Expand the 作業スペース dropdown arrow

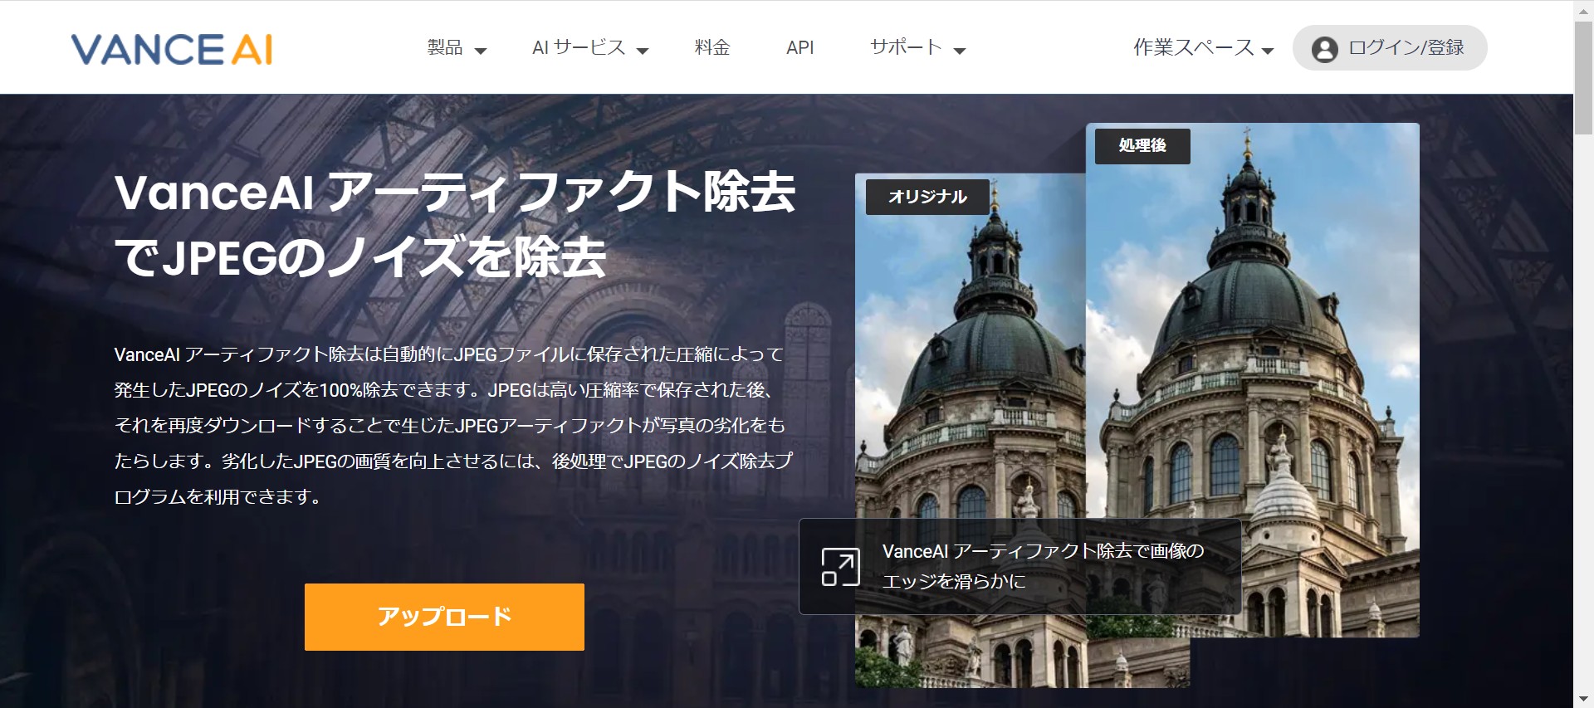[1268, 51]
